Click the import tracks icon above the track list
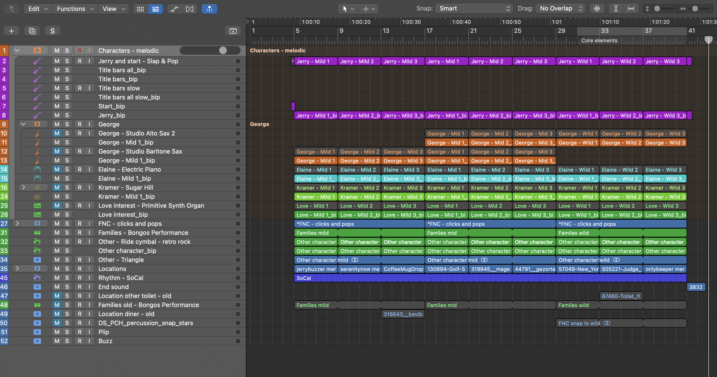717x377 pixels. [233, 31]
